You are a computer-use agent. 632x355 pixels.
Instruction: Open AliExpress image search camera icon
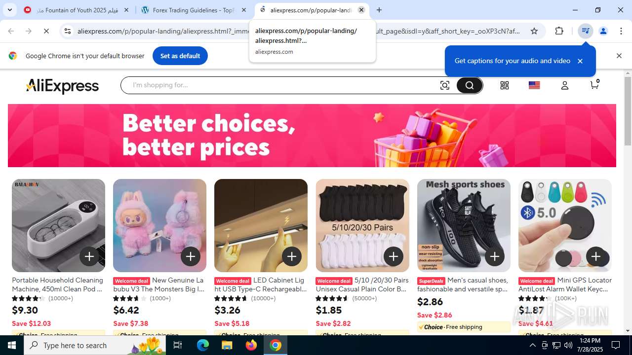pyautogui.click(x=445, y=85)
